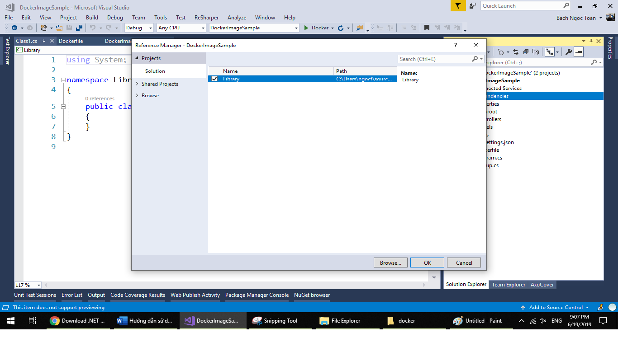
Task: Open the Debug configuration dropdown
Action: point(140,28)
